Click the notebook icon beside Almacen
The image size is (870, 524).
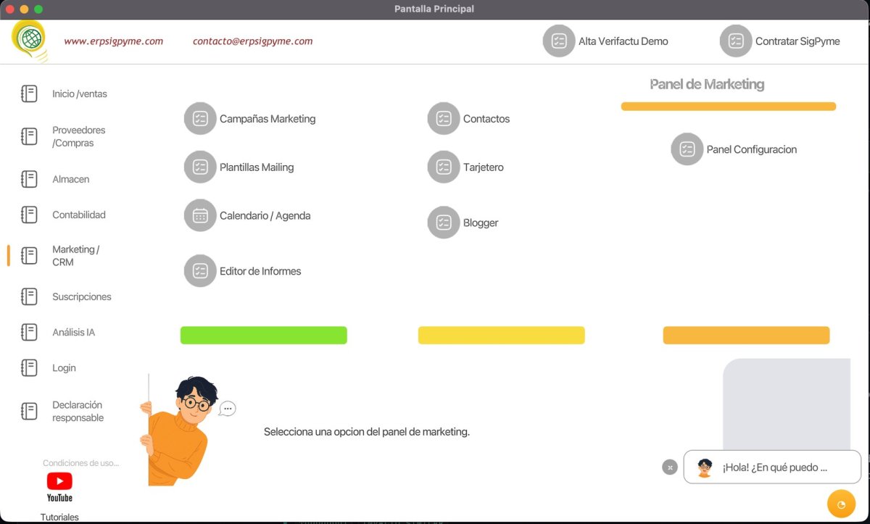(x=29, y=179)
